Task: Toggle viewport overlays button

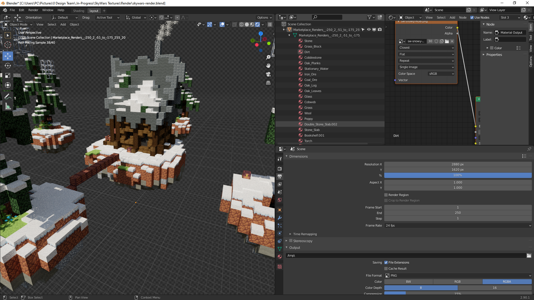Action: [222, 24]
